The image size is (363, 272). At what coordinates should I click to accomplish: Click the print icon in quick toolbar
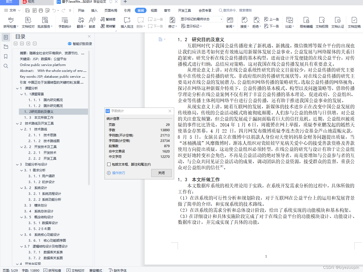pyautogui.click(x=41, y=10)
